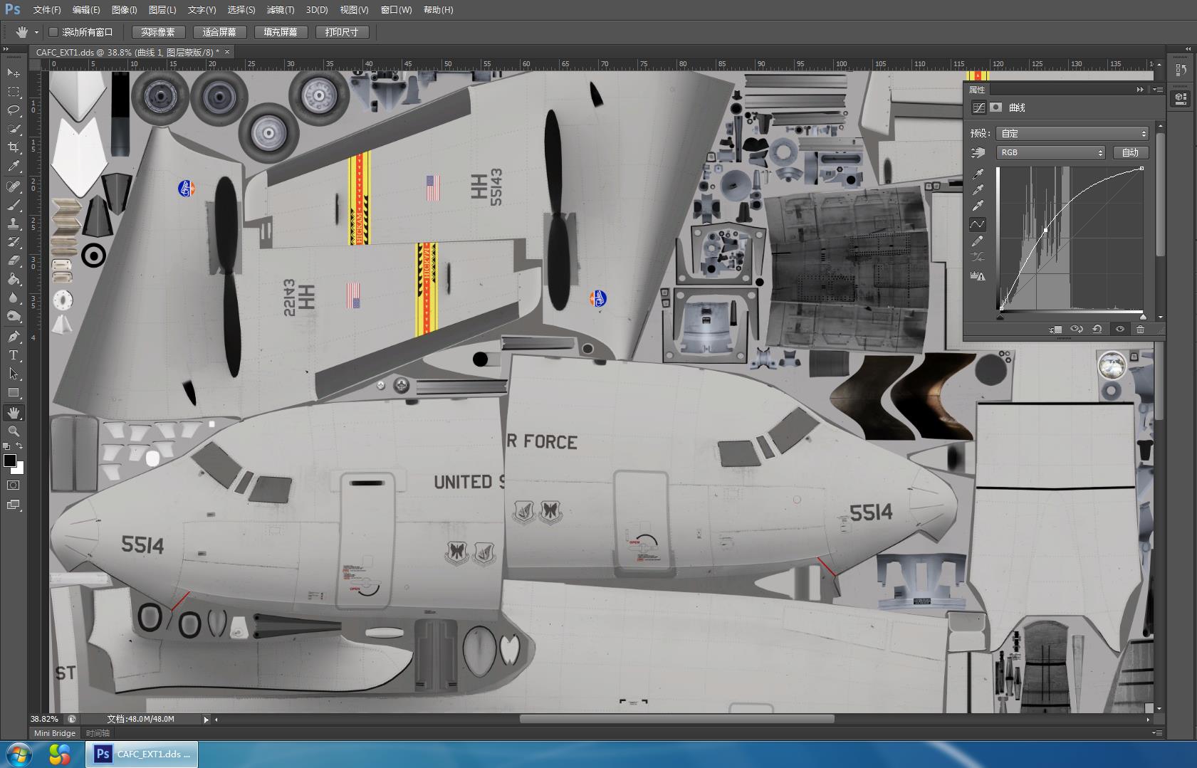
Task: Select the Crop tool
Action: [x=14, y=147]
